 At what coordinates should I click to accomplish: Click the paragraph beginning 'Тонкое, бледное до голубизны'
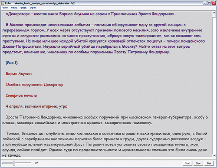[105, 145]
